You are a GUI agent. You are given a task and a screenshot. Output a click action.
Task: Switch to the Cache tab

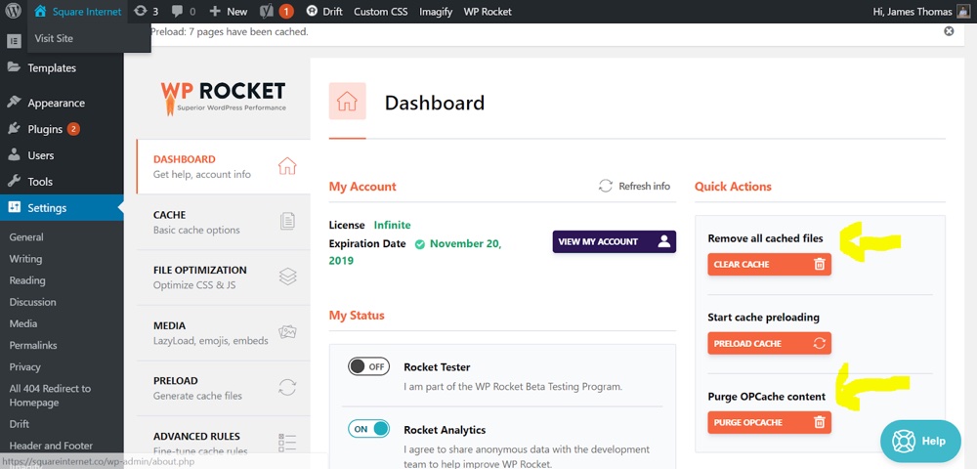coord(223,222)
